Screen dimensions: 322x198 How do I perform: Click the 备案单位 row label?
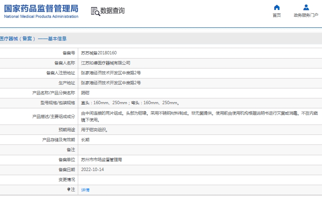tap(67, 160)
